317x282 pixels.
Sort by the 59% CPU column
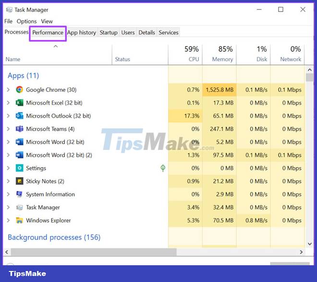click(x=185, y=55)
